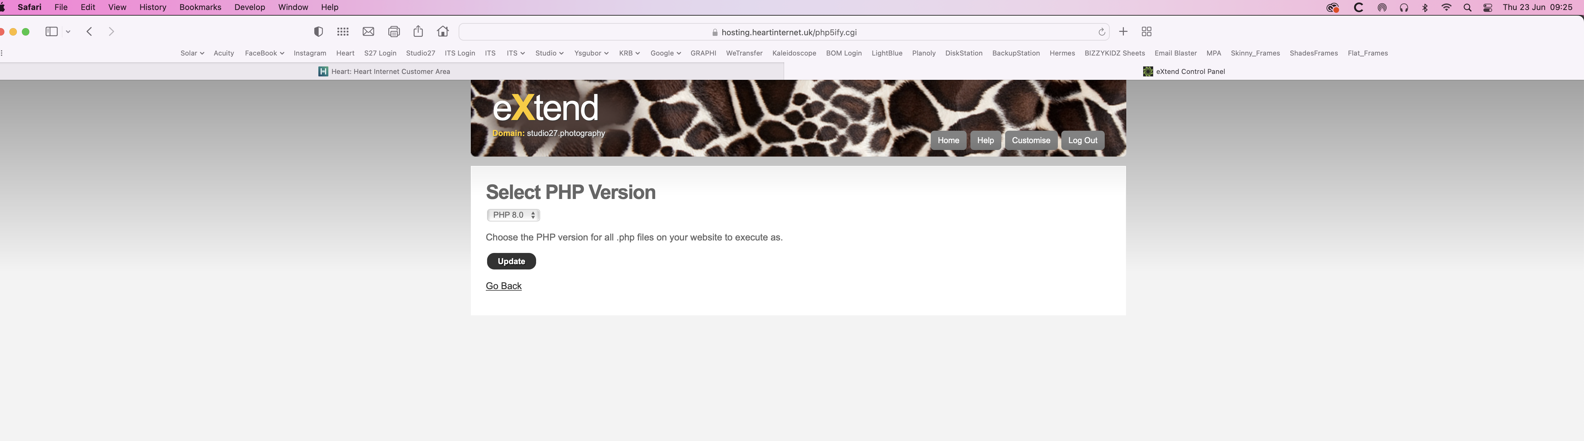Open a new tab with plus icon
Viewport: 1584px width, 441px height.
point(1123,31)
